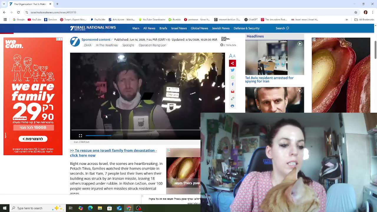Open the In The Headlines tag
The width and height of the screenshot is (377, 212).
[107, 45]
